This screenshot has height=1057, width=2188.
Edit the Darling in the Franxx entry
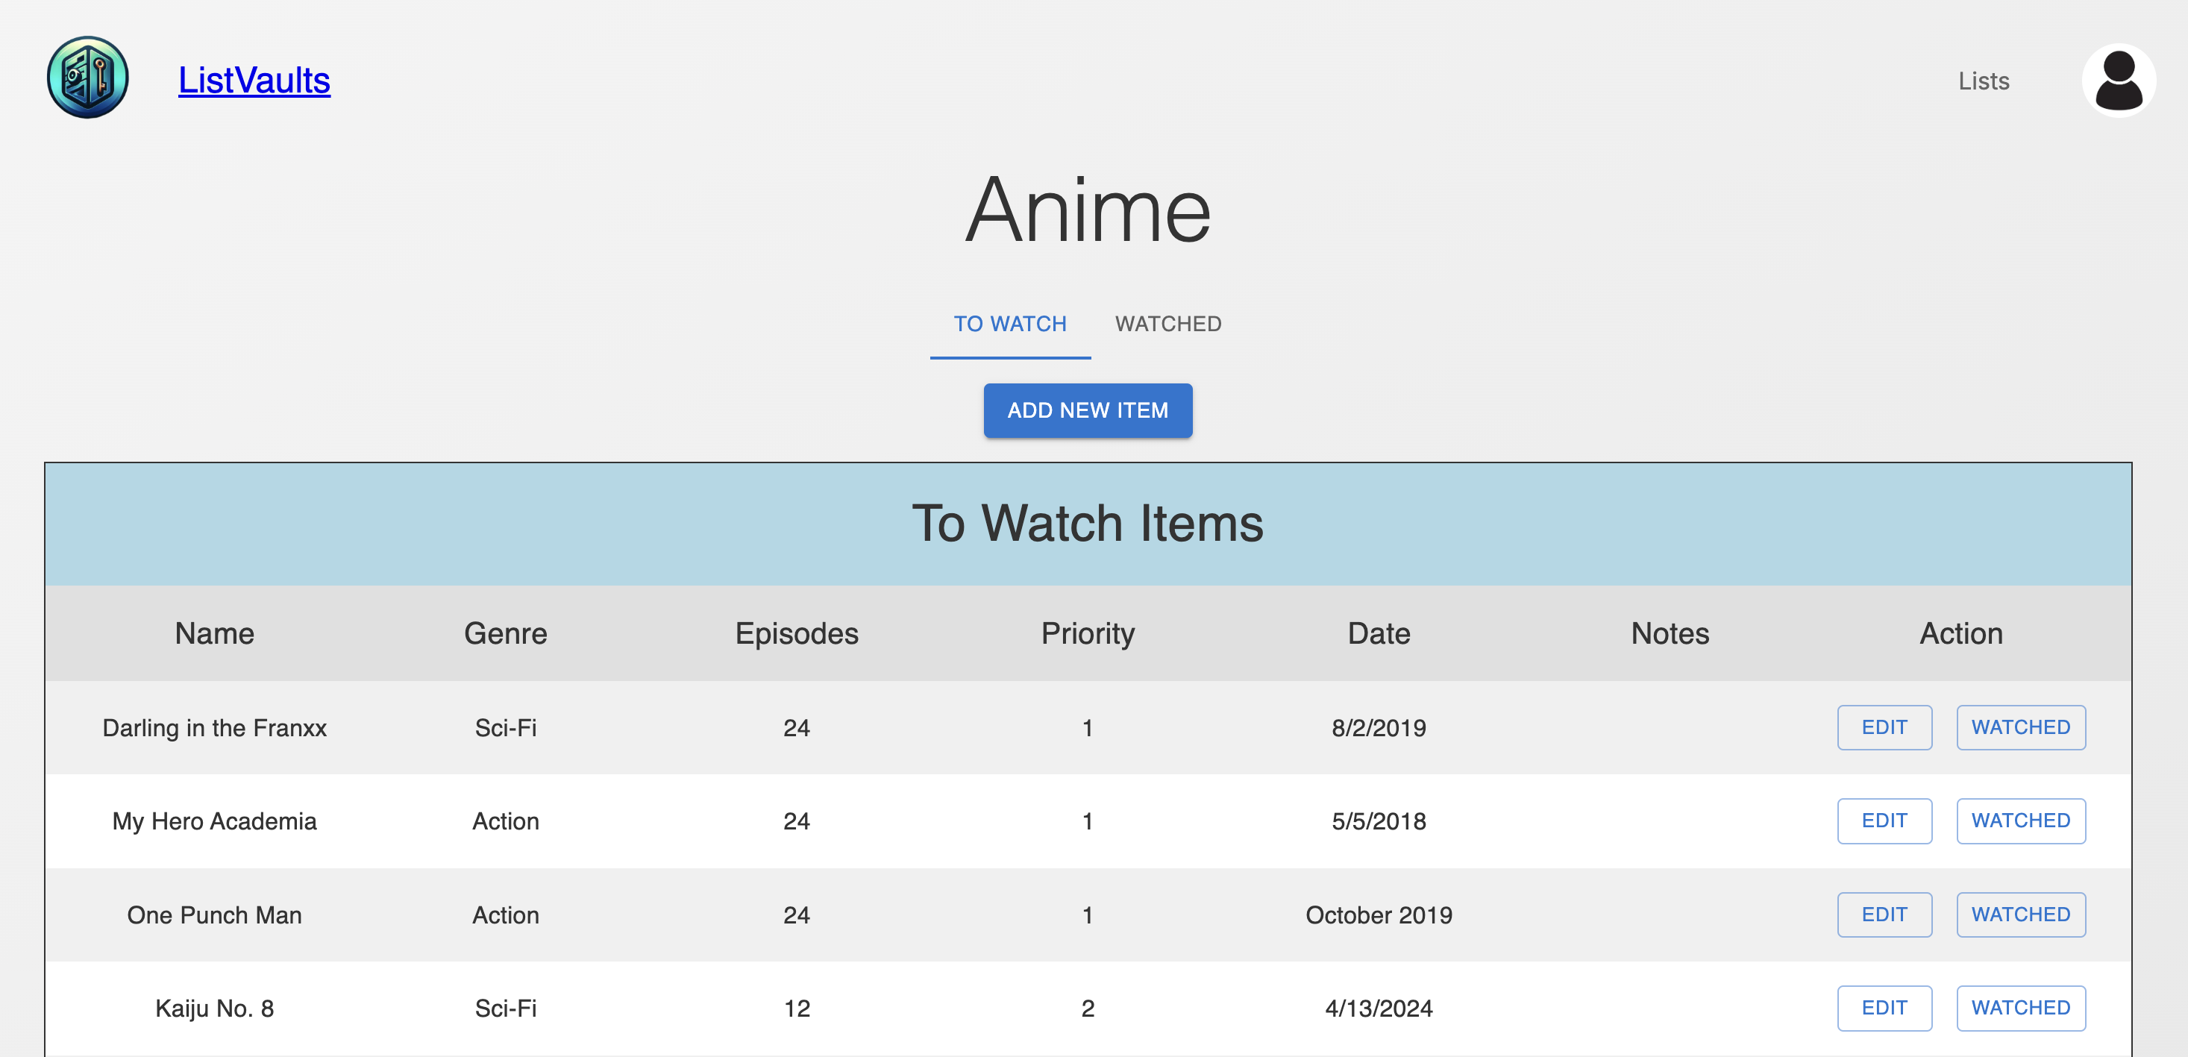click(1883, 727)
